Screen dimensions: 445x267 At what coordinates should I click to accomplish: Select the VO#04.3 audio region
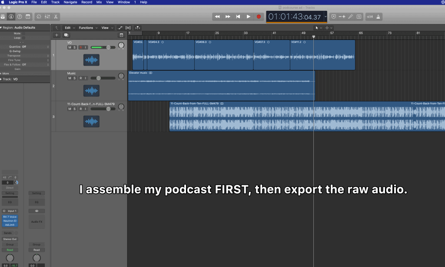[170, 55]
